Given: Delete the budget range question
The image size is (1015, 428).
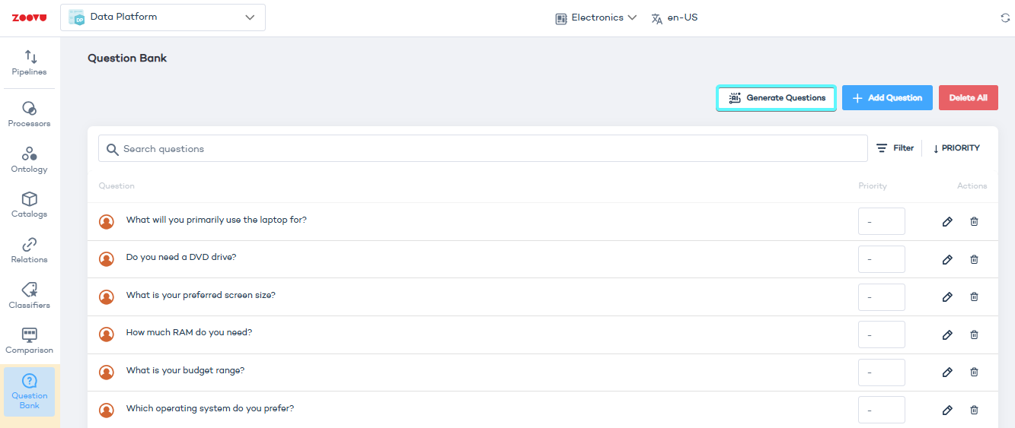Looking at the screenshot, I should coord(974,372).
